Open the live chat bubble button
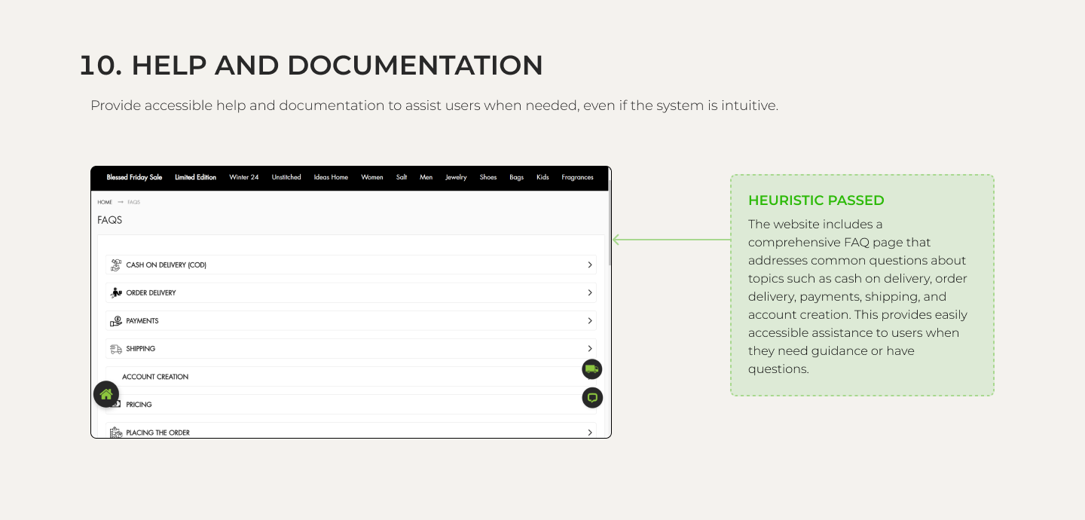Viewport: 1085px width, 520px height. tap(592, 398)
